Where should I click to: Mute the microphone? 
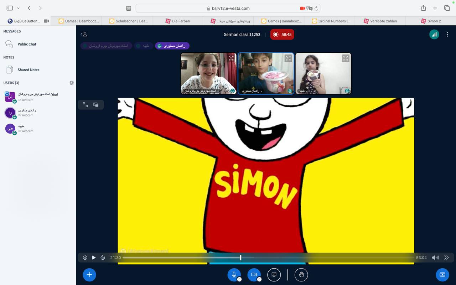pos(234,275)
